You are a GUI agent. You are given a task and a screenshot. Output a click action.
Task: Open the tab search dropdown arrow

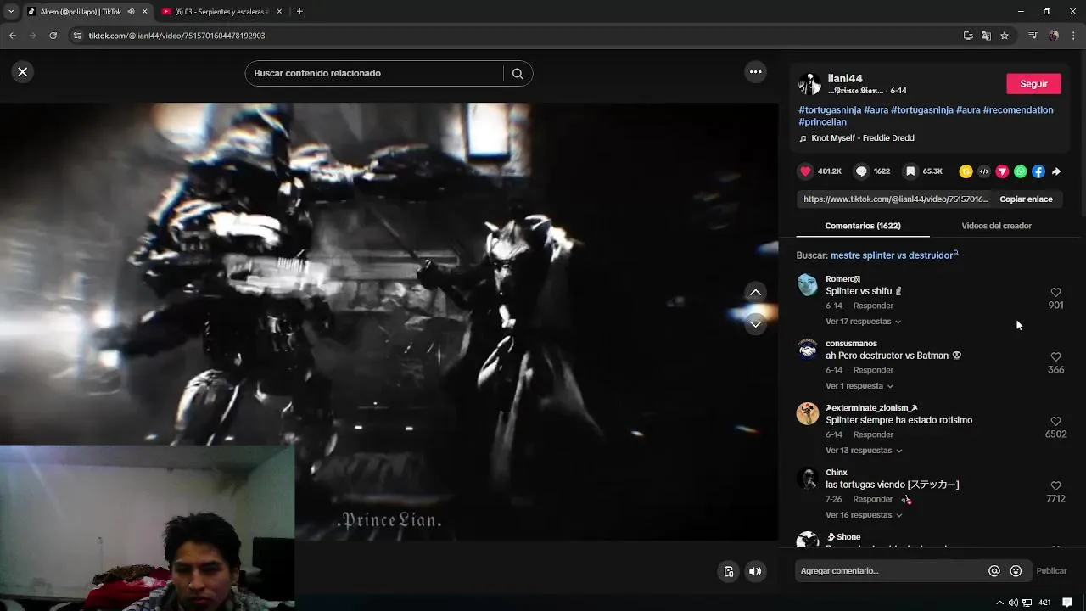[11, 12]
